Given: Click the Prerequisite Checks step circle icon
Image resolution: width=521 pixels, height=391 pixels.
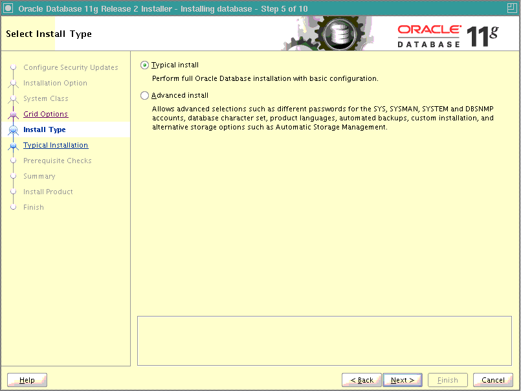Looking at the screenshot, I should pyautogui.click(x=14, y=161).
